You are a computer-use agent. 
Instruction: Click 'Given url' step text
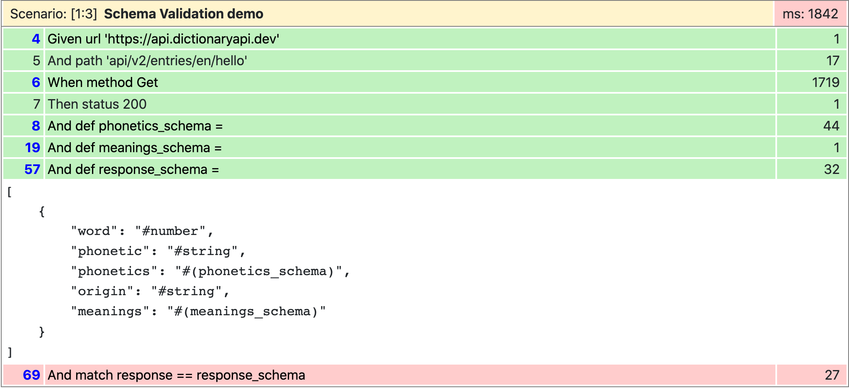pyautogui.click(x=163, y=39)
